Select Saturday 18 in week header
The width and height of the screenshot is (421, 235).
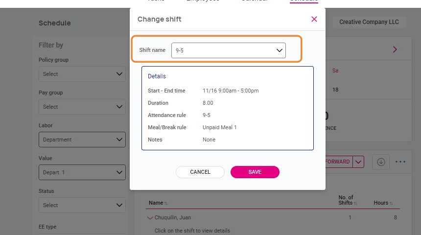[x=335, y=90]
